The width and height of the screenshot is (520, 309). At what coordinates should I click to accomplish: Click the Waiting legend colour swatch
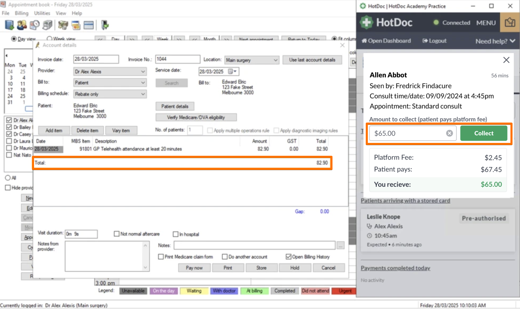[x=194, y=291]
